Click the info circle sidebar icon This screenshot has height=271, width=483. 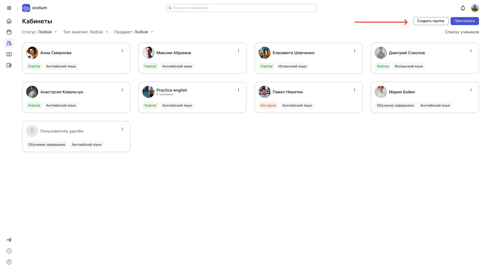(9, 251)
